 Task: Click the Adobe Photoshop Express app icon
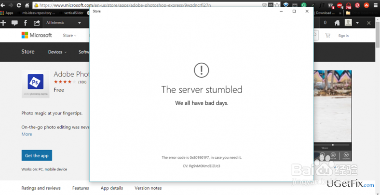36,84
